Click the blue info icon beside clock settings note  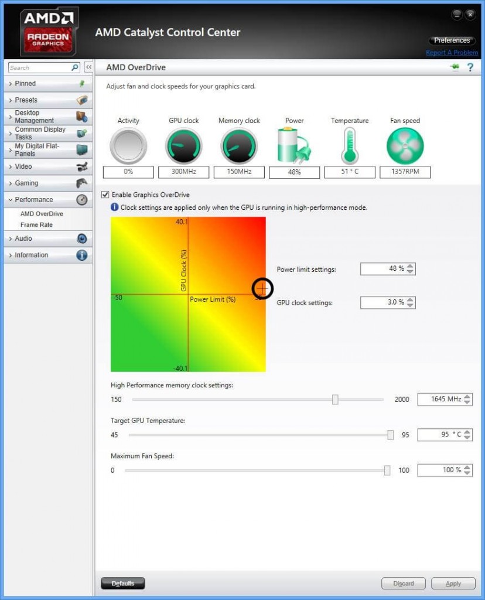click(x=114, y=207)
